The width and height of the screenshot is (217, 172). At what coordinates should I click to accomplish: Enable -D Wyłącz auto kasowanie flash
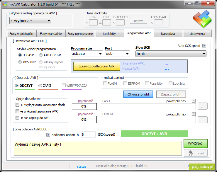pyautogui.click(x=17, y=105)
